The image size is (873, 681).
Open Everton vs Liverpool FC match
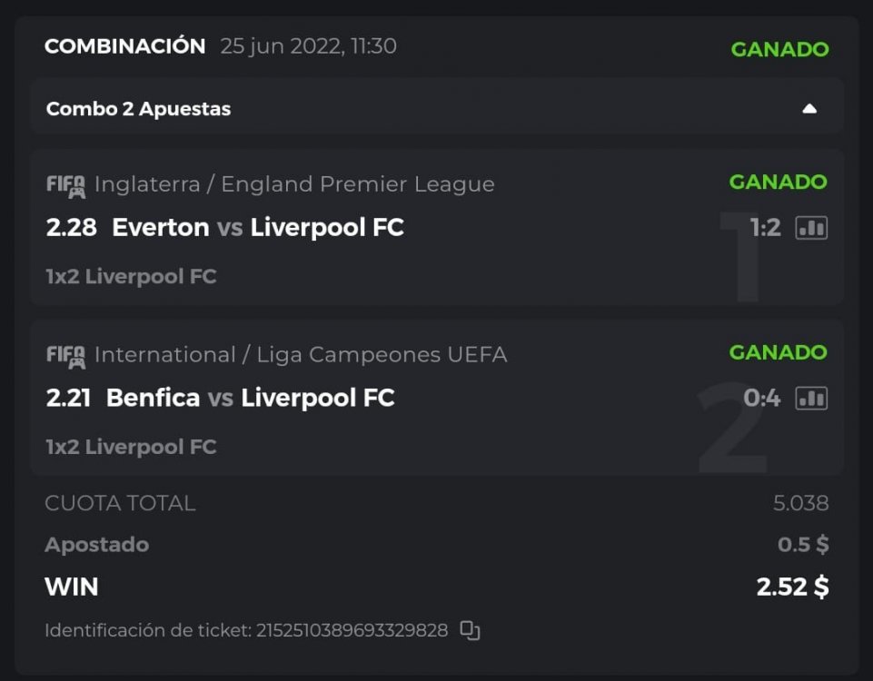click(x=257, y=227)
